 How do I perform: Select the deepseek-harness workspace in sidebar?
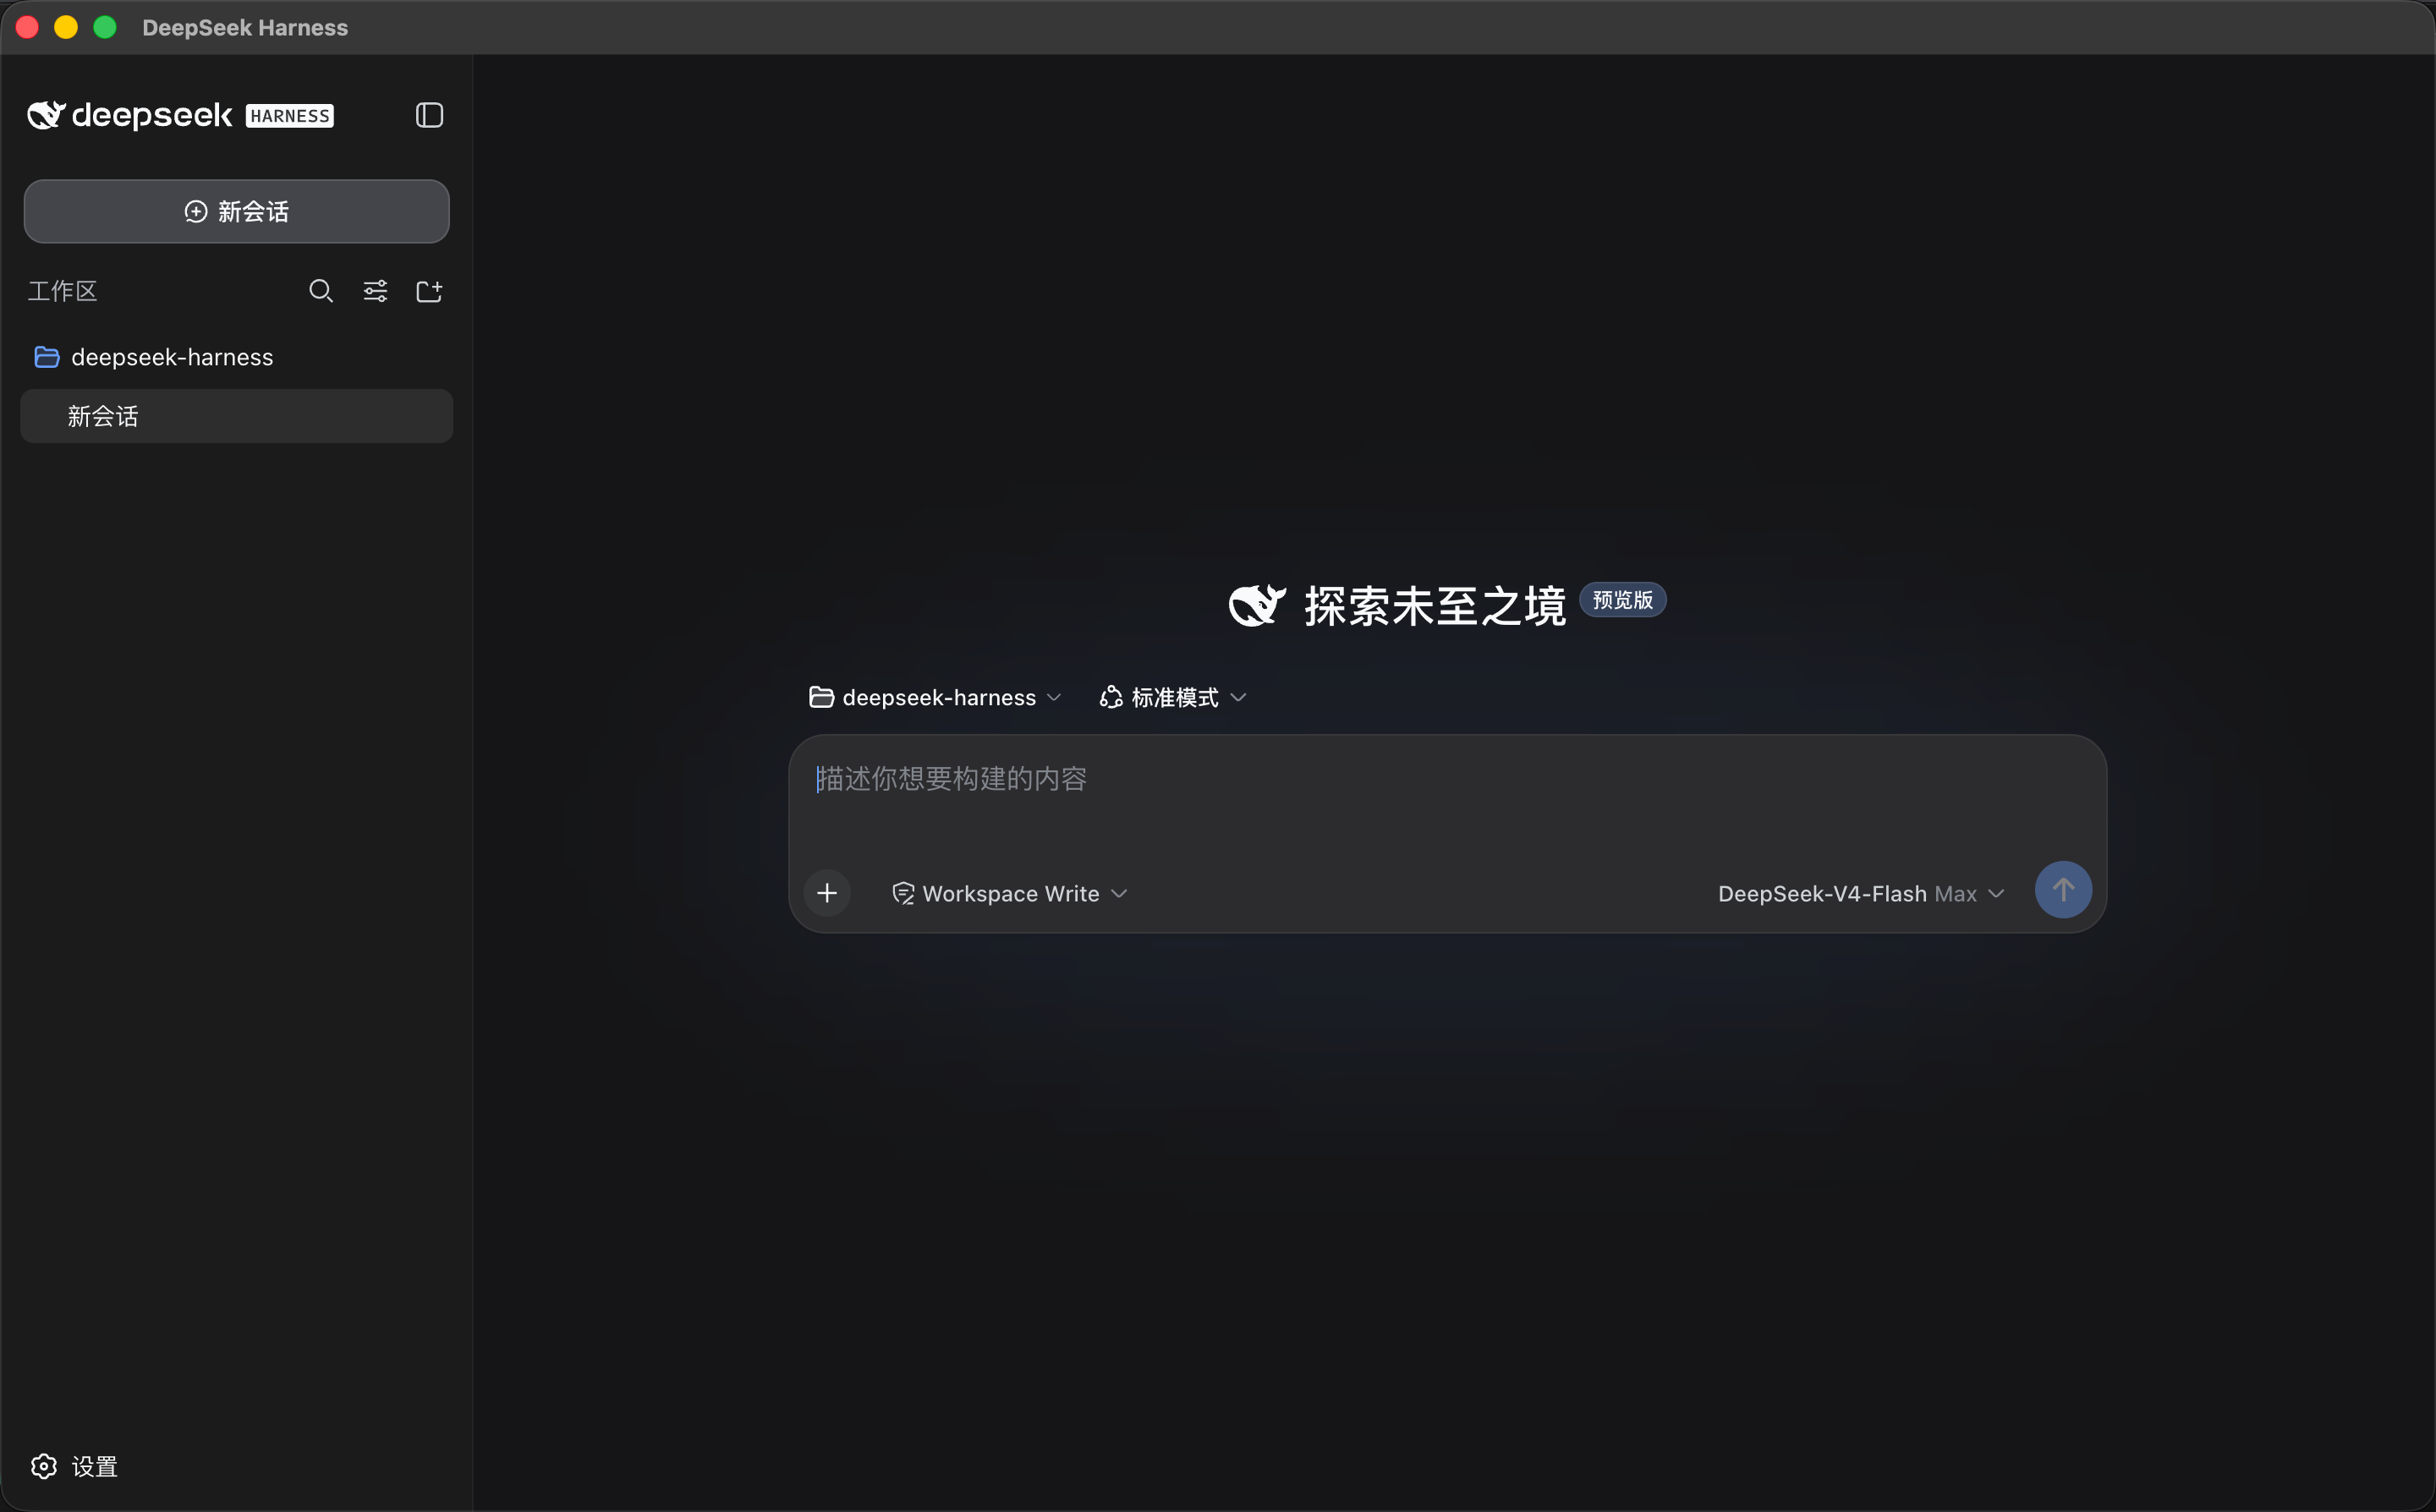(x=237, y=357)
